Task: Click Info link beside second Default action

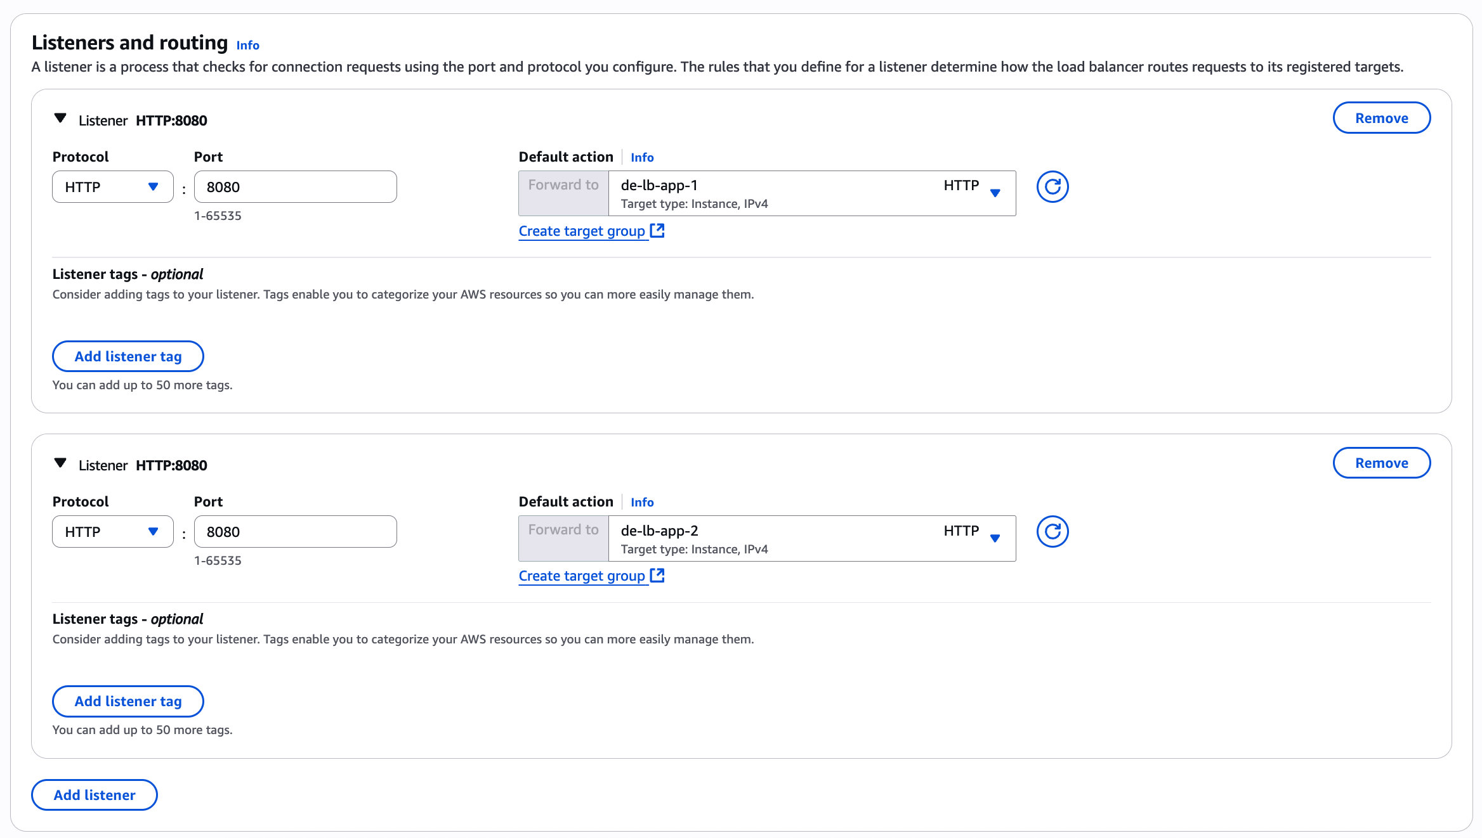Action: [642, 502]
